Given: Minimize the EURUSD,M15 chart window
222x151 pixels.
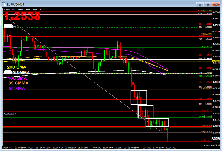Looking at the screenshot, I should [x=200, y=4].
